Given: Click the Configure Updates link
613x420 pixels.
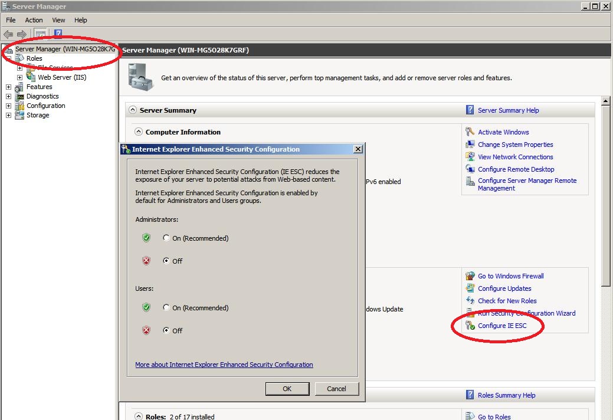Looking at the screenshot, I should tap(504, 288).
